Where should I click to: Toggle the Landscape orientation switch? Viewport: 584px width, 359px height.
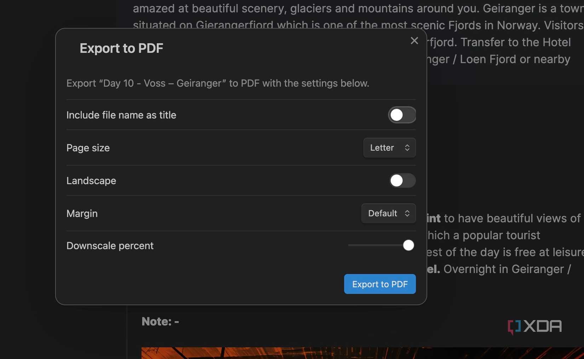[402, 181]
